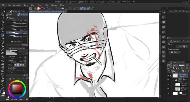The width and height of the screenshot is (190, 102).
Task: Select the Zoom magnifier tool
Action: tap(3, 14)
